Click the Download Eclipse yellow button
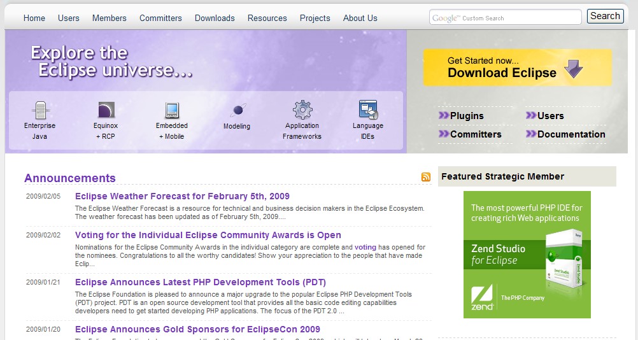Screen dimensions: 638x340 [x=517, y=67]
